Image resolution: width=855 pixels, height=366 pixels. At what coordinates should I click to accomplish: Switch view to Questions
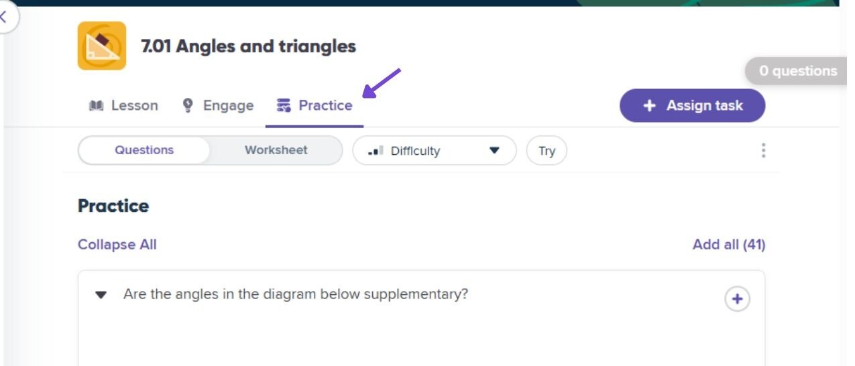point(144,150)
